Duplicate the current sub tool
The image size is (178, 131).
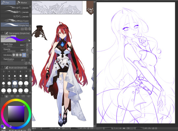coord(26,29)
